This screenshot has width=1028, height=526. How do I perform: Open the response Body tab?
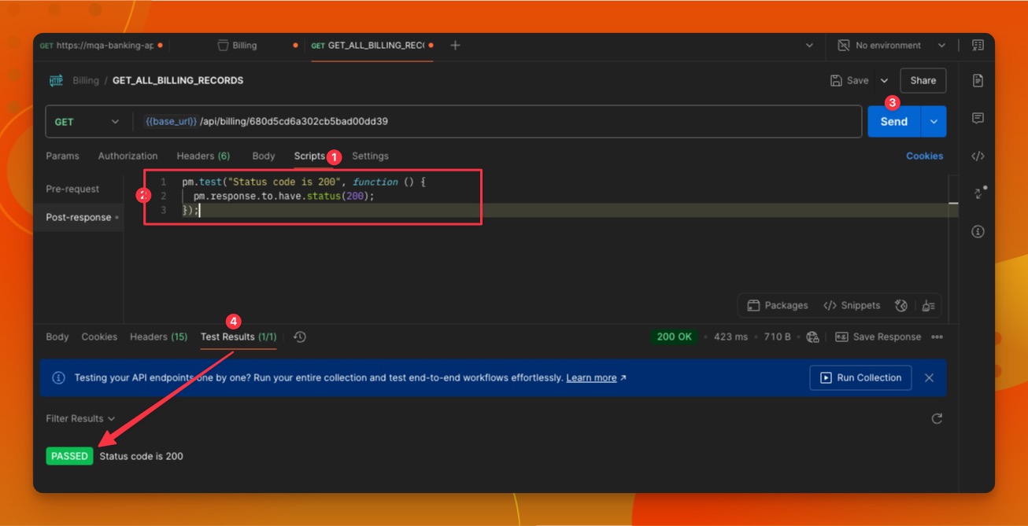click(x=57, y=337)
